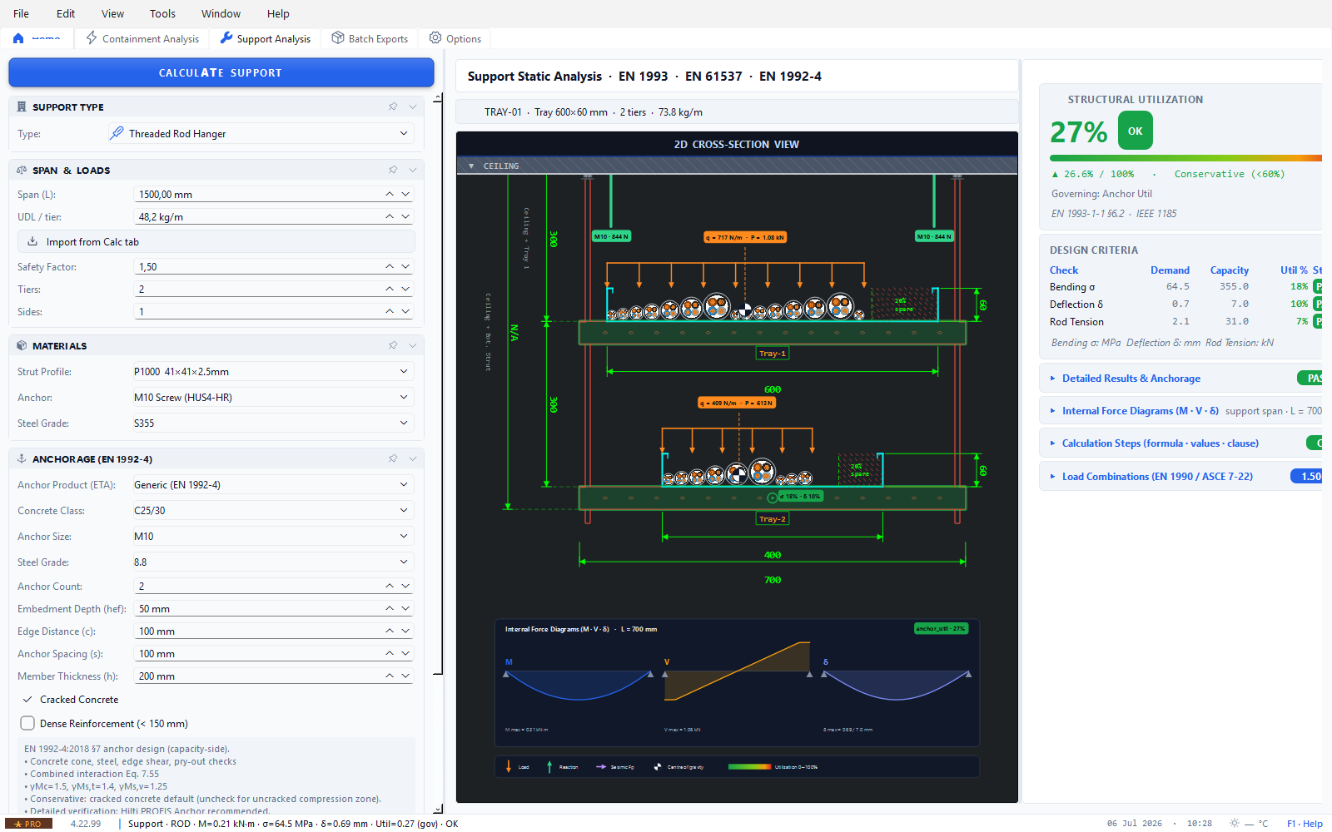
Task: Collapse the Materials section chevron
Action: [412, 345]
